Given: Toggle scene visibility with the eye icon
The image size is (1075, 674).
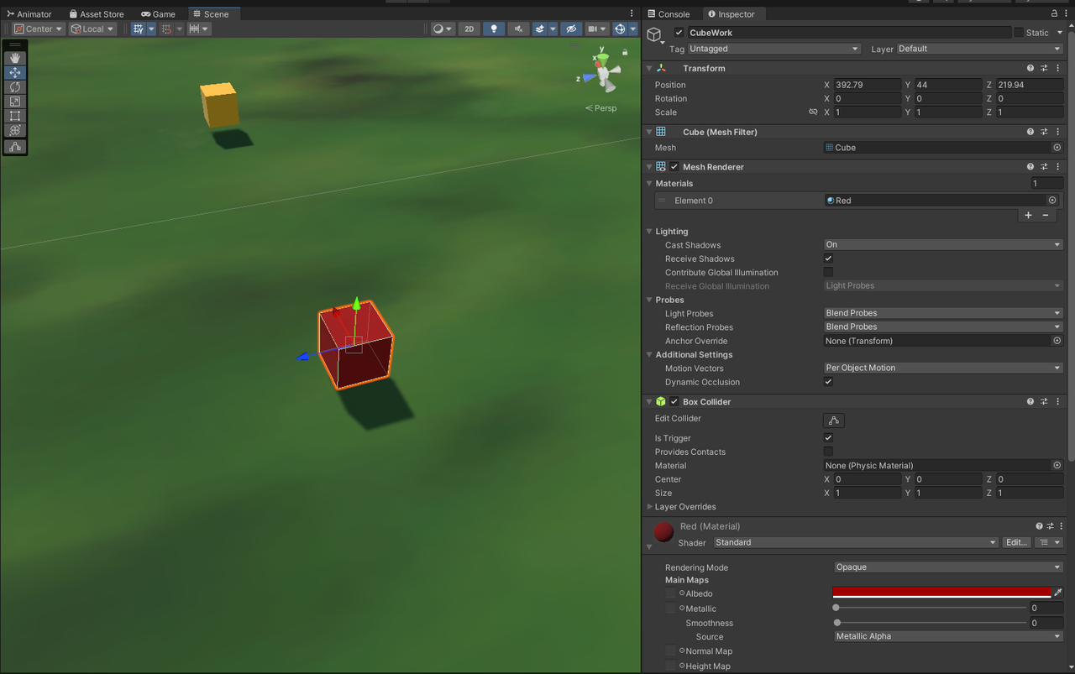Looking at the screenshot, I should coord(571,29).
